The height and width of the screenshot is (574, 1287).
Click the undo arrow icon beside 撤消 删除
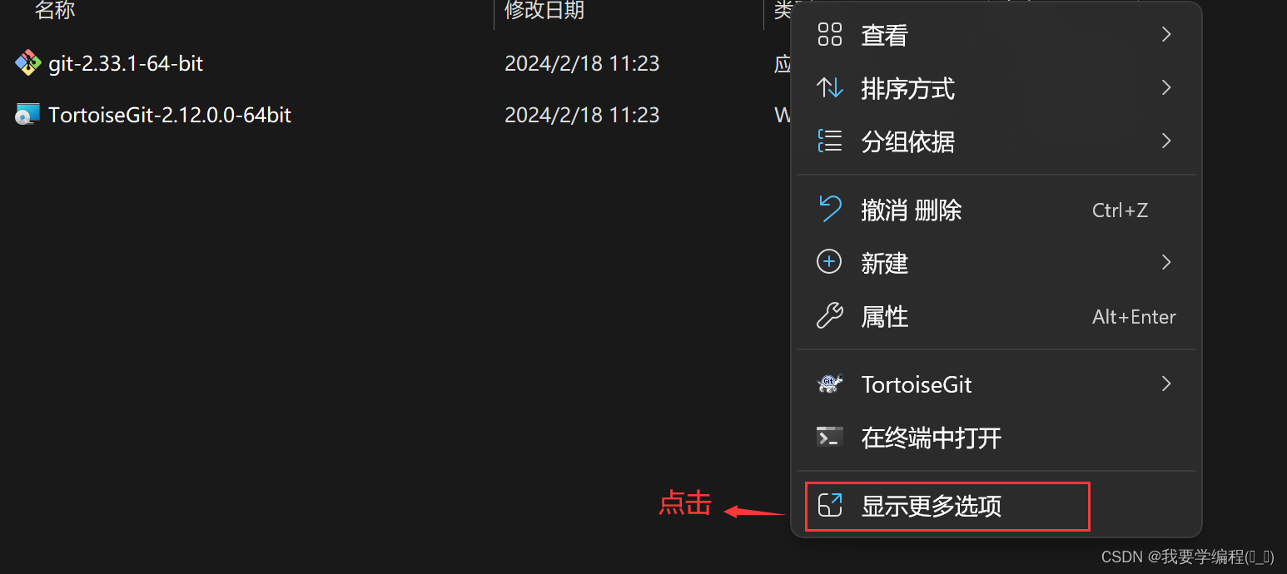(x=830, y=209)
